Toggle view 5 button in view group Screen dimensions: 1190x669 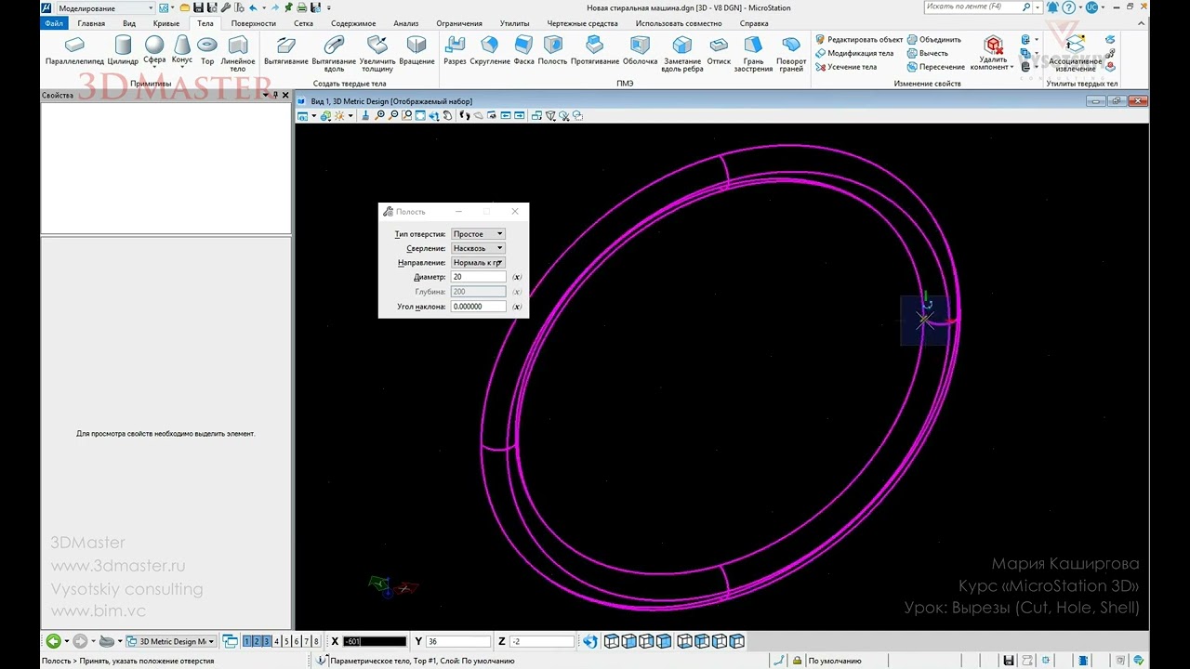(286, 641)
